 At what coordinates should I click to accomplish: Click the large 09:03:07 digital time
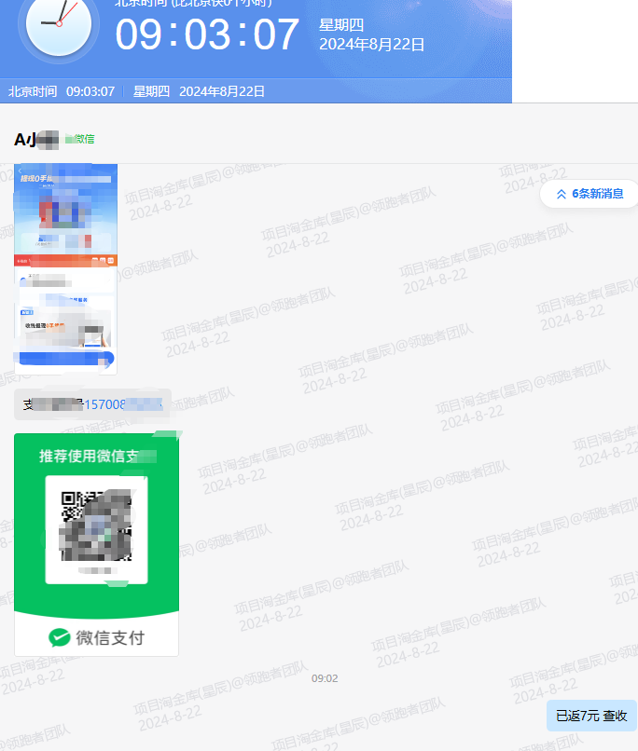click(x=207, y=35)
